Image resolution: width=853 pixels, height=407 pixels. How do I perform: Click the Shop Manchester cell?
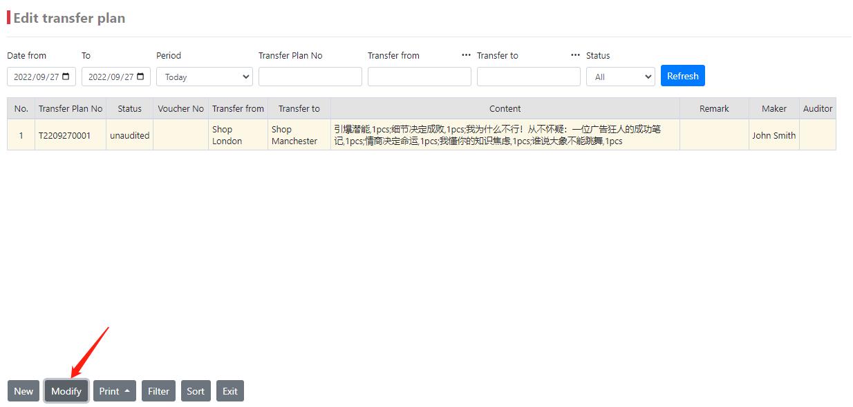[x=299, y=135]
